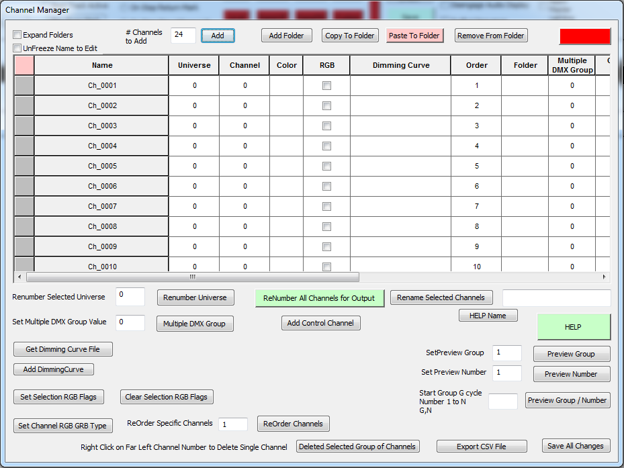Check the RGB box for Ch_0008
This screenshot has width=624, height=468.
pos(326,226)
